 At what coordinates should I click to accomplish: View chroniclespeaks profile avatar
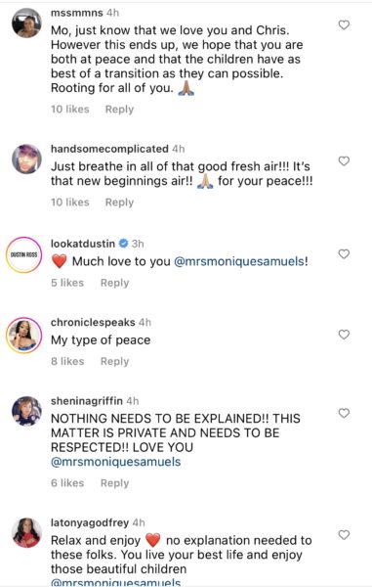click(x=23, y=336)
